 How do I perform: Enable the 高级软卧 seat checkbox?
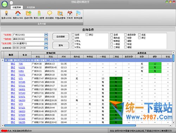click(126, 35)
